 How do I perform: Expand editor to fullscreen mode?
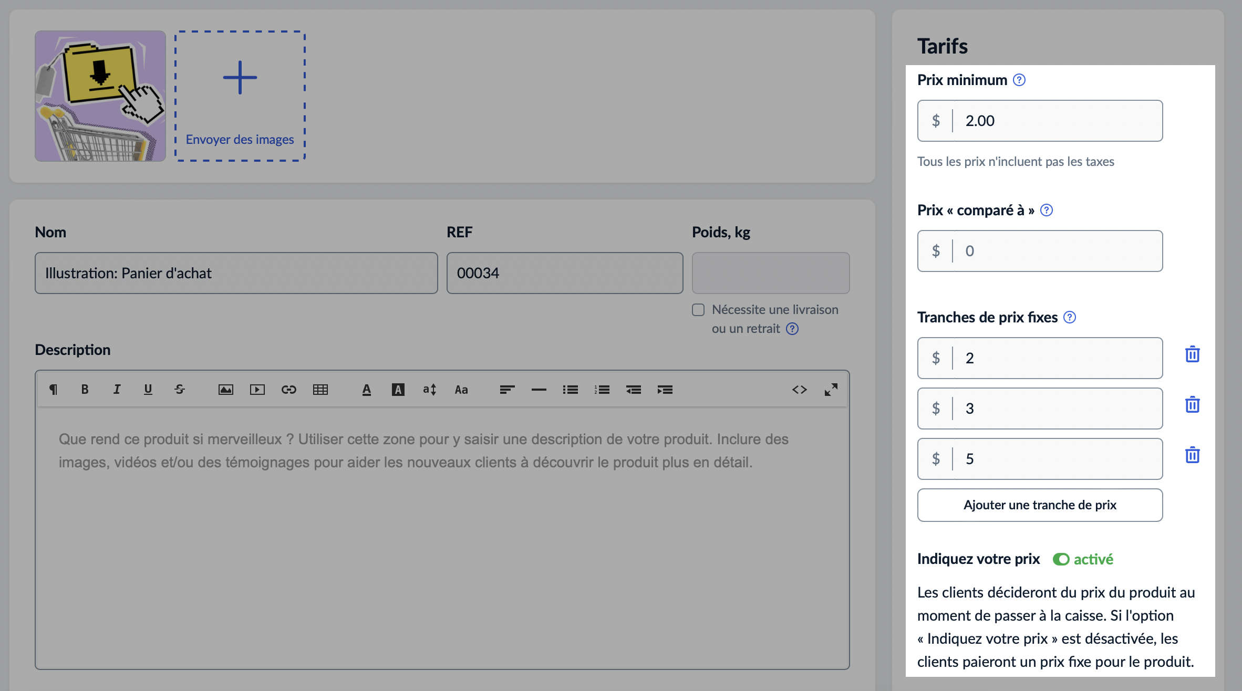click(x=831, y=390)
